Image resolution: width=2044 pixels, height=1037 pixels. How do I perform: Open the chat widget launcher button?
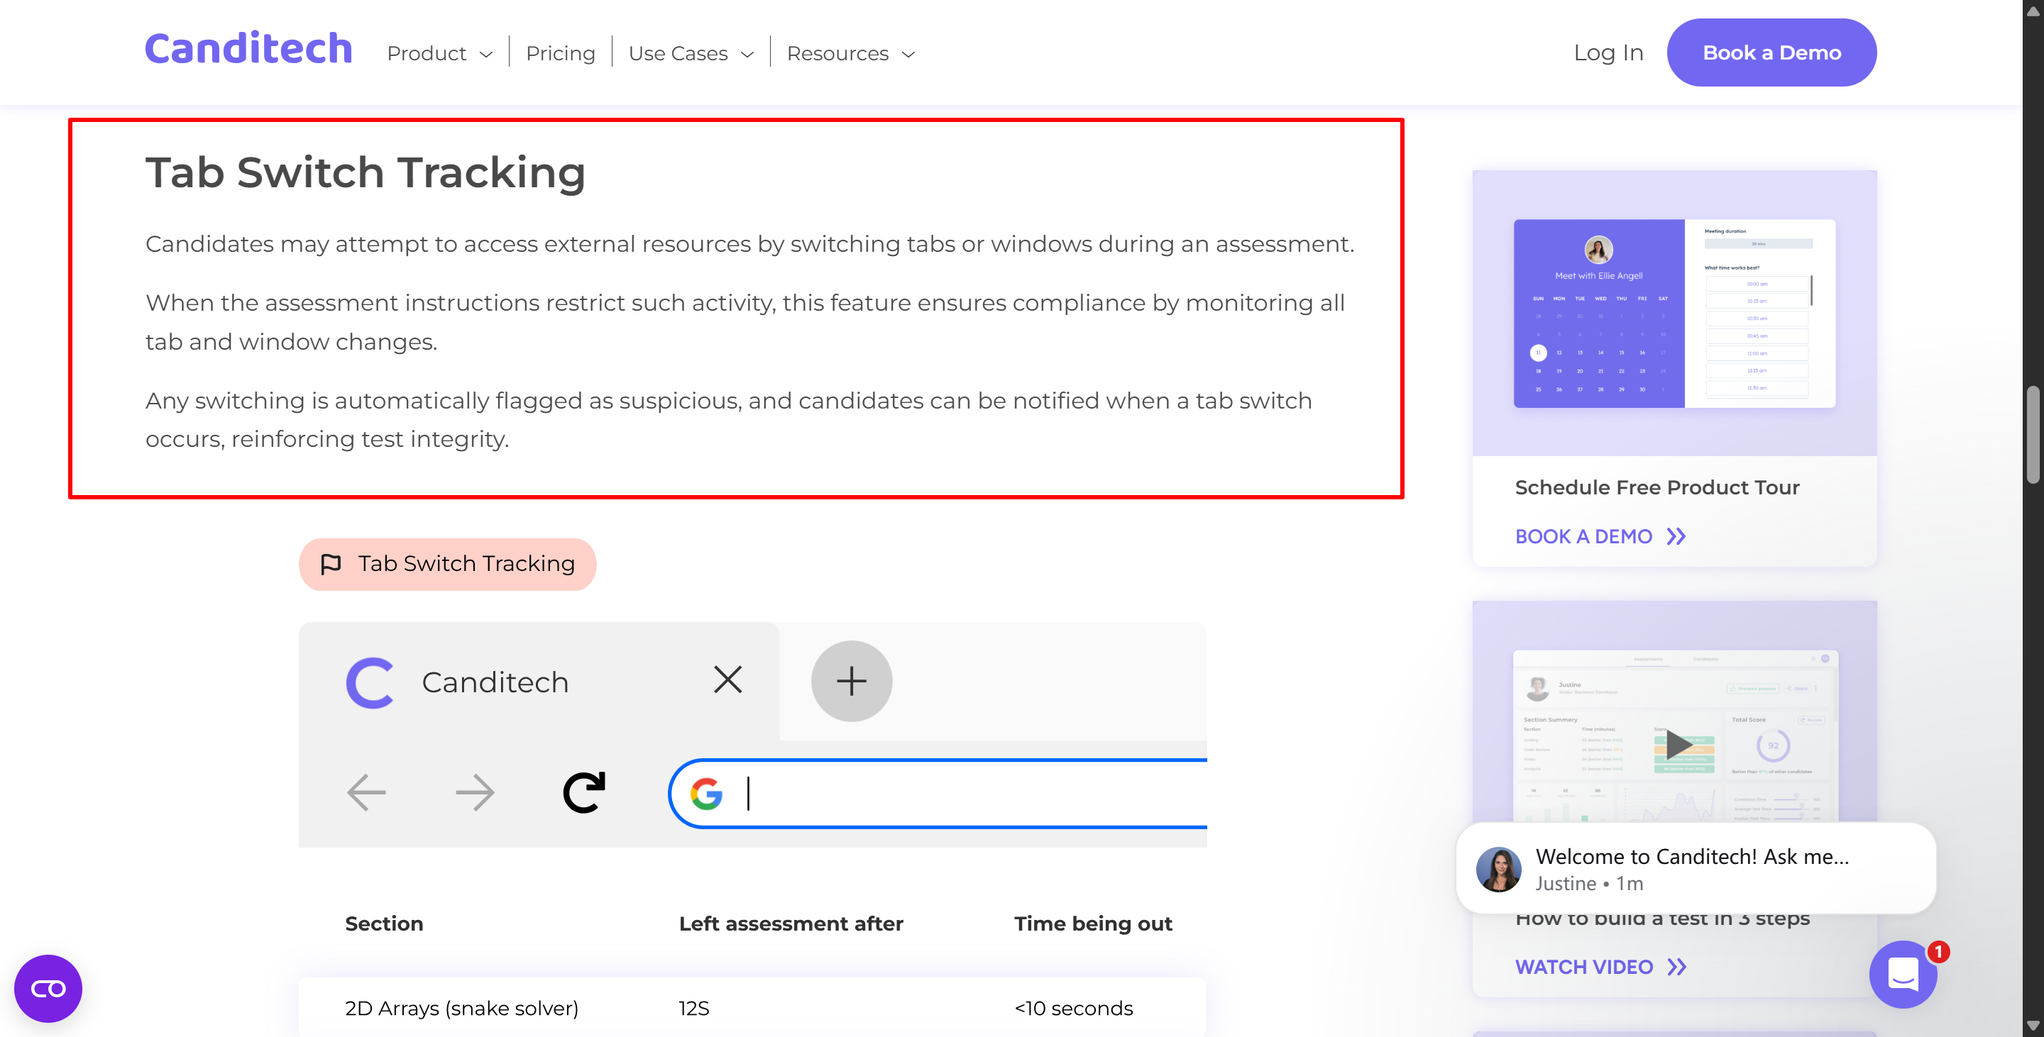click(x=1903, y=975)
